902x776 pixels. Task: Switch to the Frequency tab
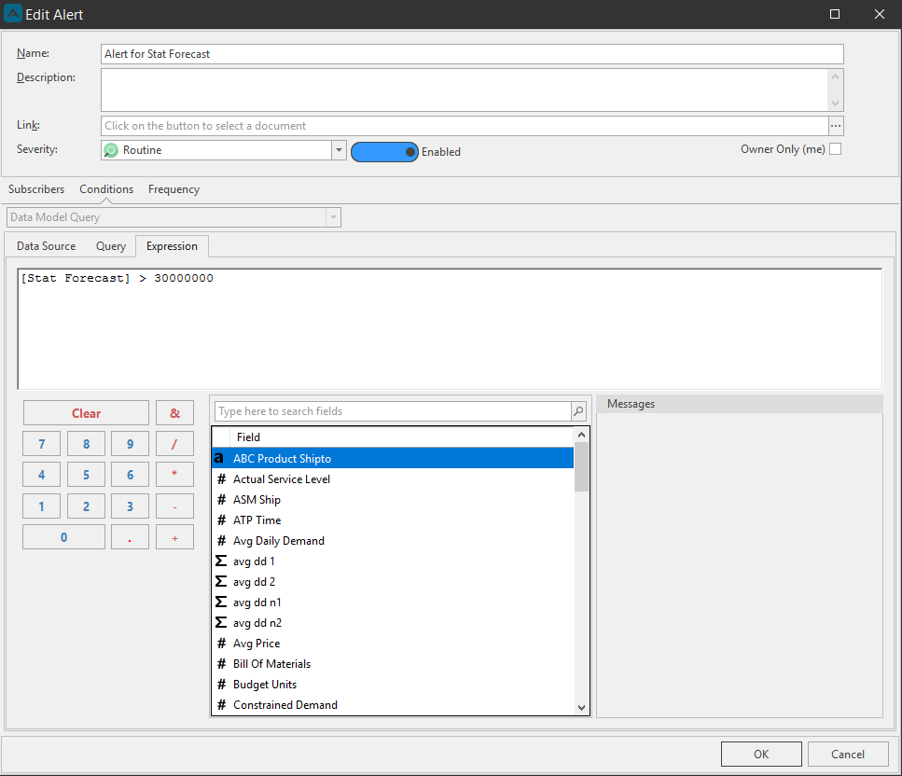point(173,189)
